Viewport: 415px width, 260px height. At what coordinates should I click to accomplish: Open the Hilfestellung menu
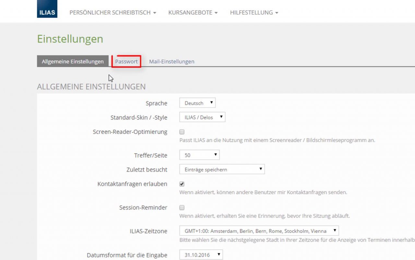(x=254, y=13)
